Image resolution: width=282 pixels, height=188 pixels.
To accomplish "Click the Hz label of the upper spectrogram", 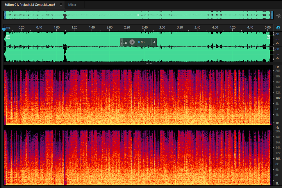I will point(277,67).
